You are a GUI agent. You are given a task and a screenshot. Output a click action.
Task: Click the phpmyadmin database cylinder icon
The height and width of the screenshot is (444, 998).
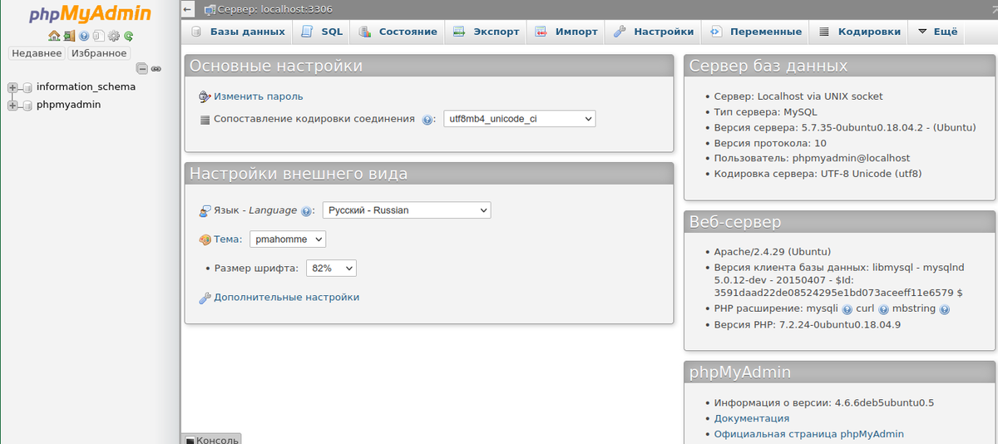[x=27, y=106]
